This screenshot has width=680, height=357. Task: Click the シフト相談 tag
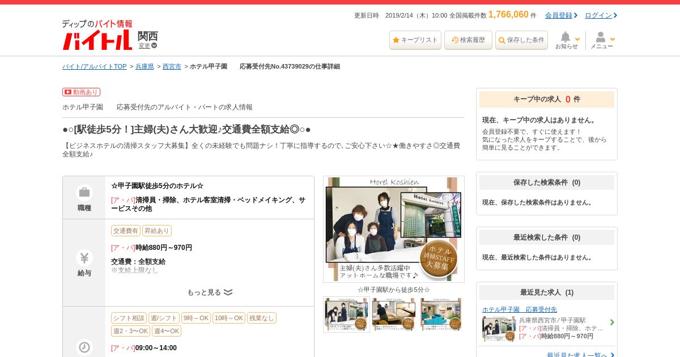pyautogui.click(x=129, y=318)
